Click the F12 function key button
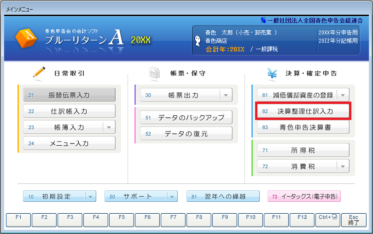 click(303, 220)
